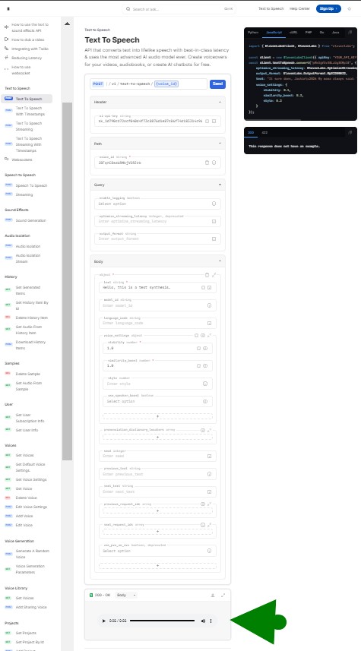This screenshot has height=651, width=361.
Task: Collapse the Path section
Action: click(x=220, y=144)
